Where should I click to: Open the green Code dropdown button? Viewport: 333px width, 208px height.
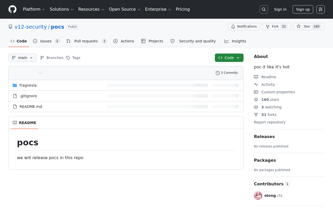(229, 58)
